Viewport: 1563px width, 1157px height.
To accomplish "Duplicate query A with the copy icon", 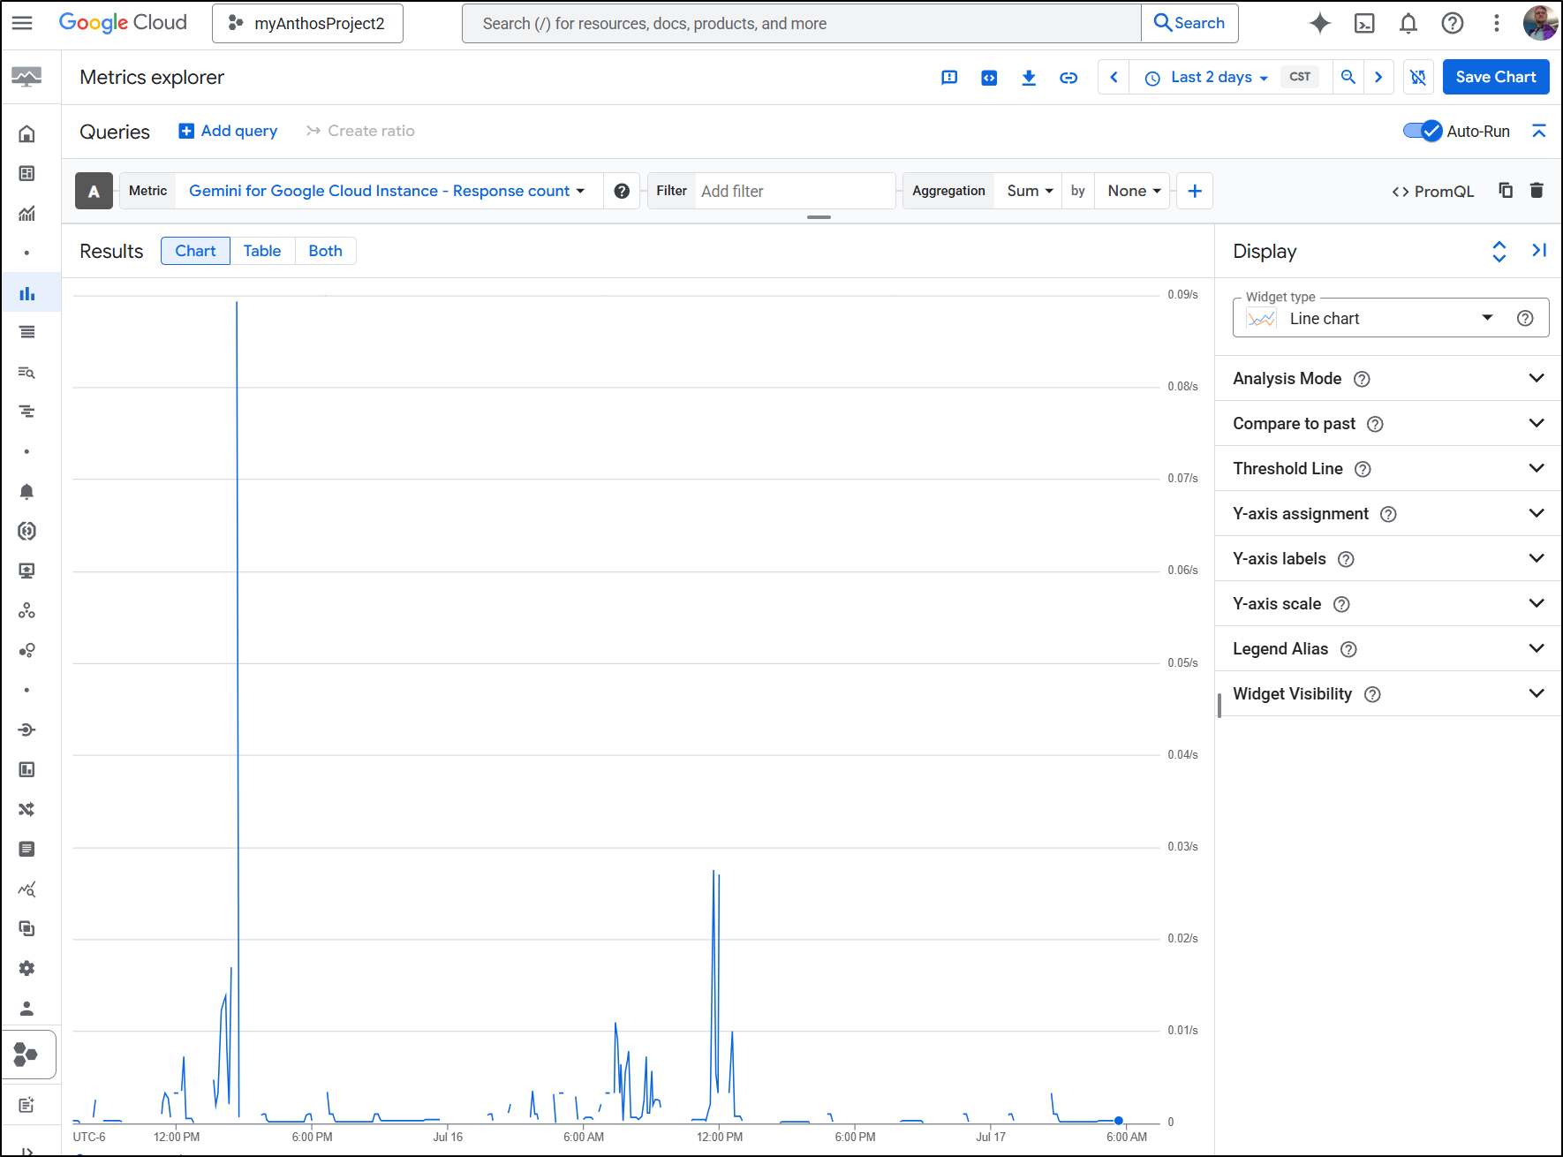I will (1506, 191).
